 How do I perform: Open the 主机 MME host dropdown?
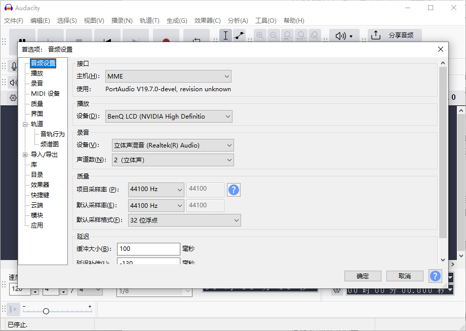coord(168,77)
